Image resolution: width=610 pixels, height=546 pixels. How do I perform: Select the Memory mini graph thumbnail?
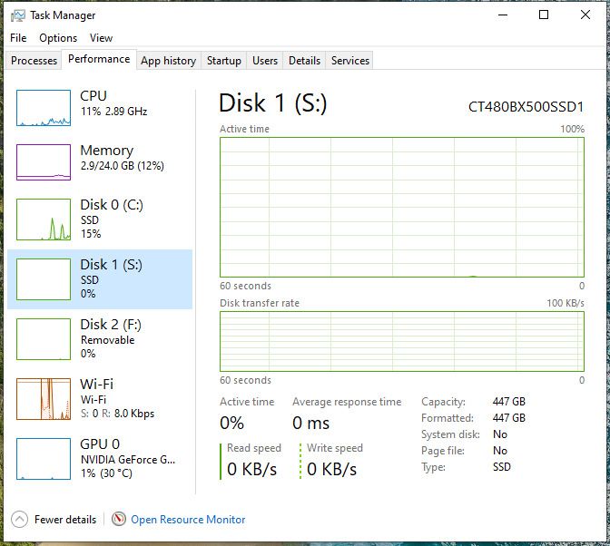click(x=44, y=162)
